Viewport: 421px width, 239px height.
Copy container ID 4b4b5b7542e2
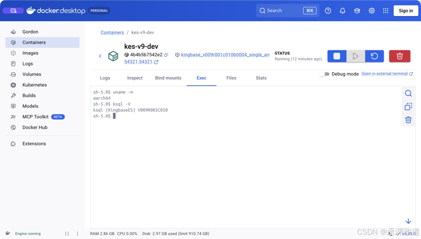166,55
